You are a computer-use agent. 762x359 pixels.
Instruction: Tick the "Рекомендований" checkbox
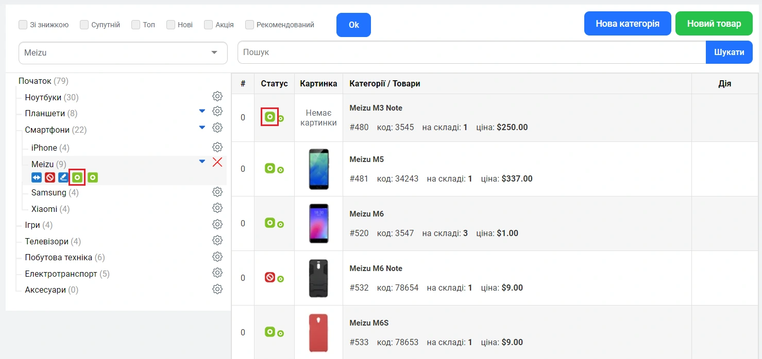(250, 25)
